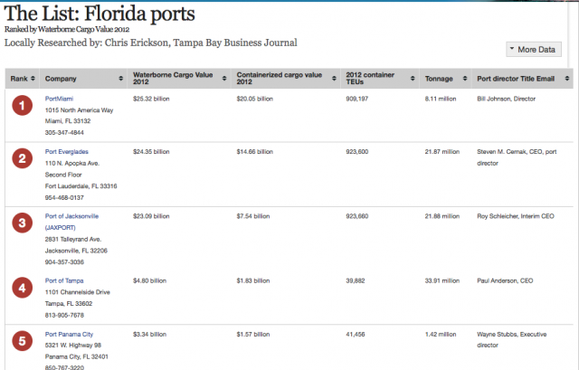Sort table by Rank column
The width and height of the screenshot is (579, 370).
click(23, 79)
